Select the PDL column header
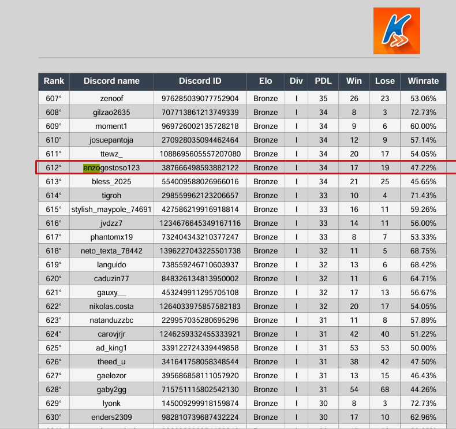 click(323, 81)
